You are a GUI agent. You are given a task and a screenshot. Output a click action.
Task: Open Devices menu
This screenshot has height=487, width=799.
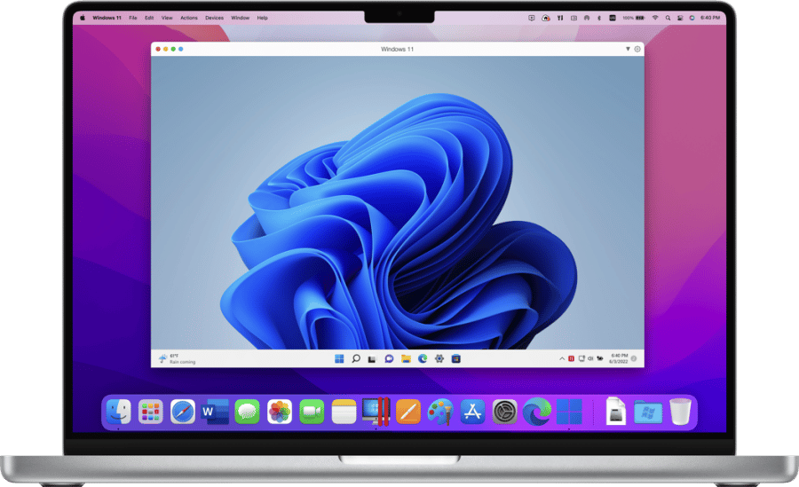(x=215, y=18)
